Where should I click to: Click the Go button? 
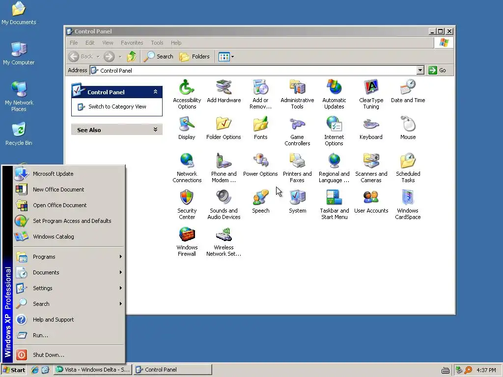tap(437, 70)
